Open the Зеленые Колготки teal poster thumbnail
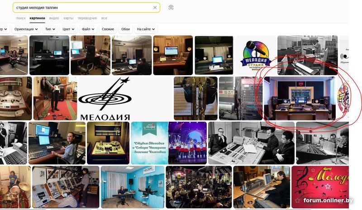 pos(149,143)
